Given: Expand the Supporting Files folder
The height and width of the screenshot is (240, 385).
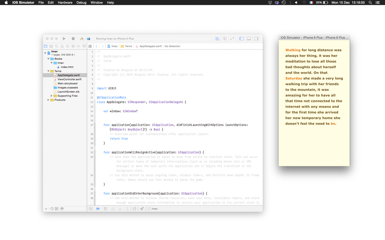Looking at the screenshot, I should tap(52, 96).
